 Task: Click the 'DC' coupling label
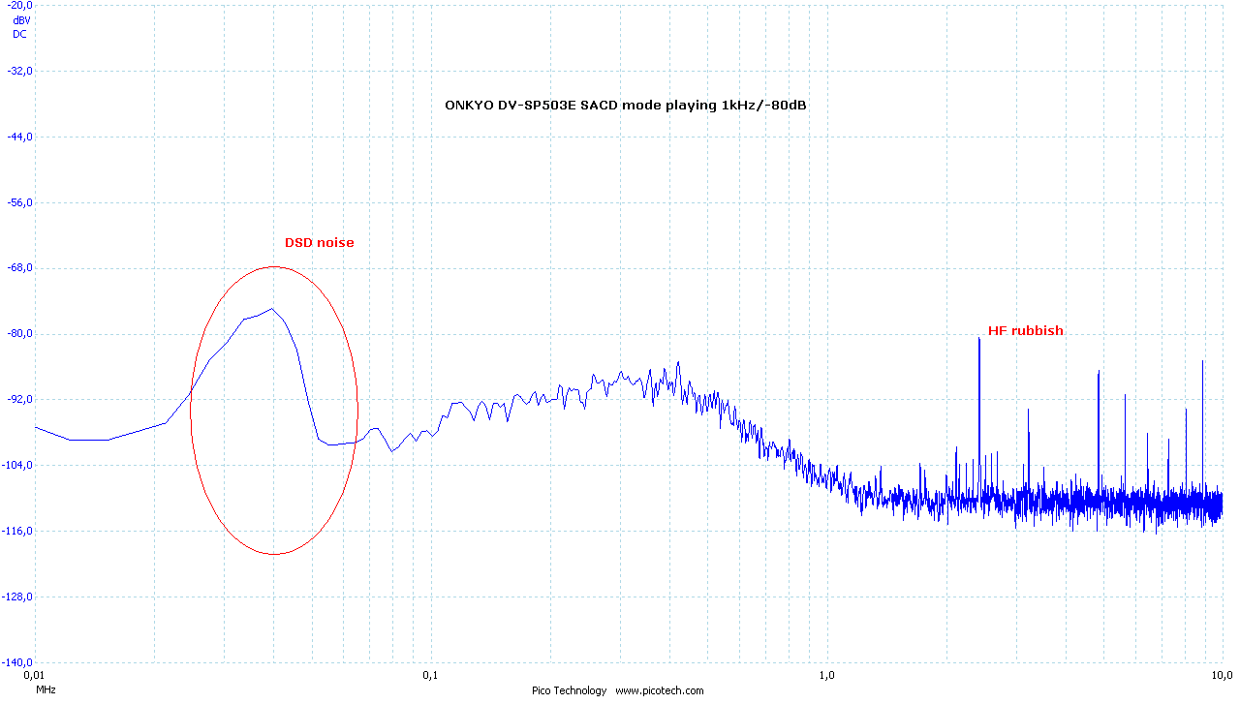(x=19, y=34)
